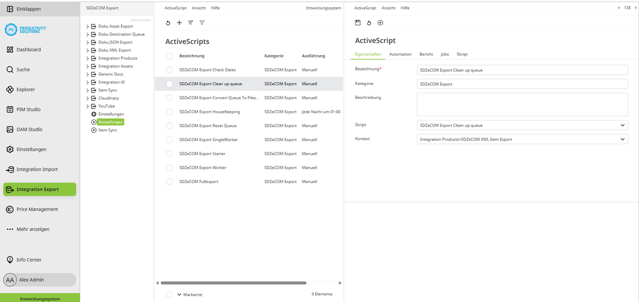Open PIM Studio from the sidebar
Viewport: 639px width, 302px height.
tap(29, 109)
